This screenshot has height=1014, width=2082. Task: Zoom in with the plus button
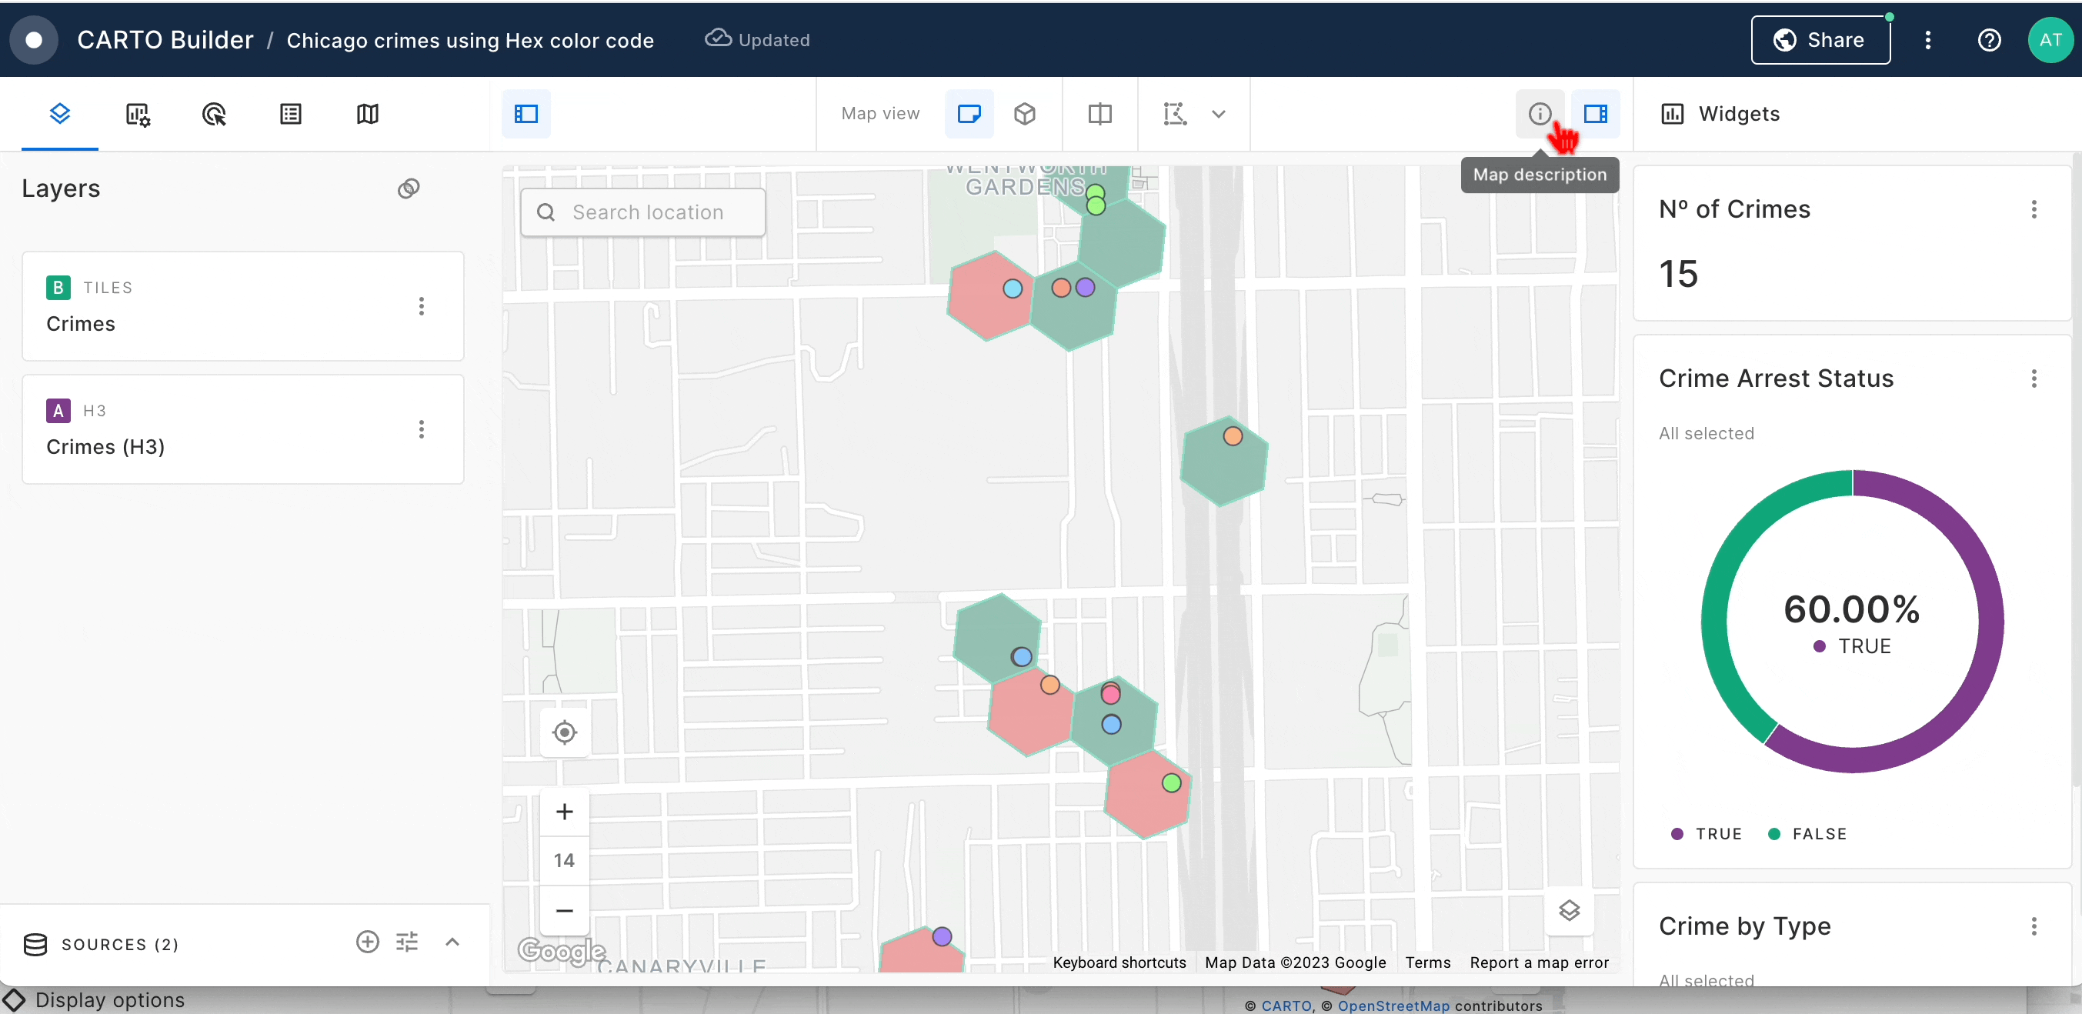click(564, 811)
